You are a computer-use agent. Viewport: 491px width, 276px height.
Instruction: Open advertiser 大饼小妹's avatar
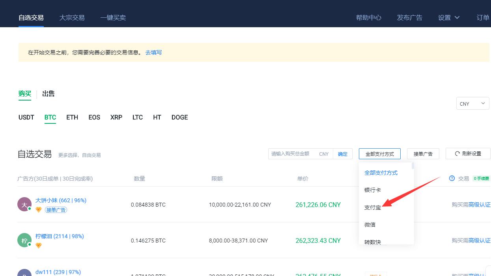coord(24,204)
